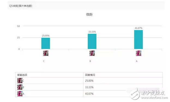Viewport: 170px width, 102px height.
Task: Select the C thumbnail in the table row
Action: pos(20,80)
